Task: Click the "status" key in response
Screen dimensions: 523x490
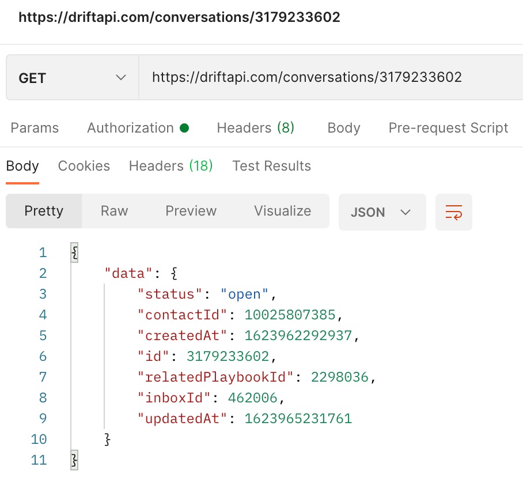Action: (x=169, y=295)
